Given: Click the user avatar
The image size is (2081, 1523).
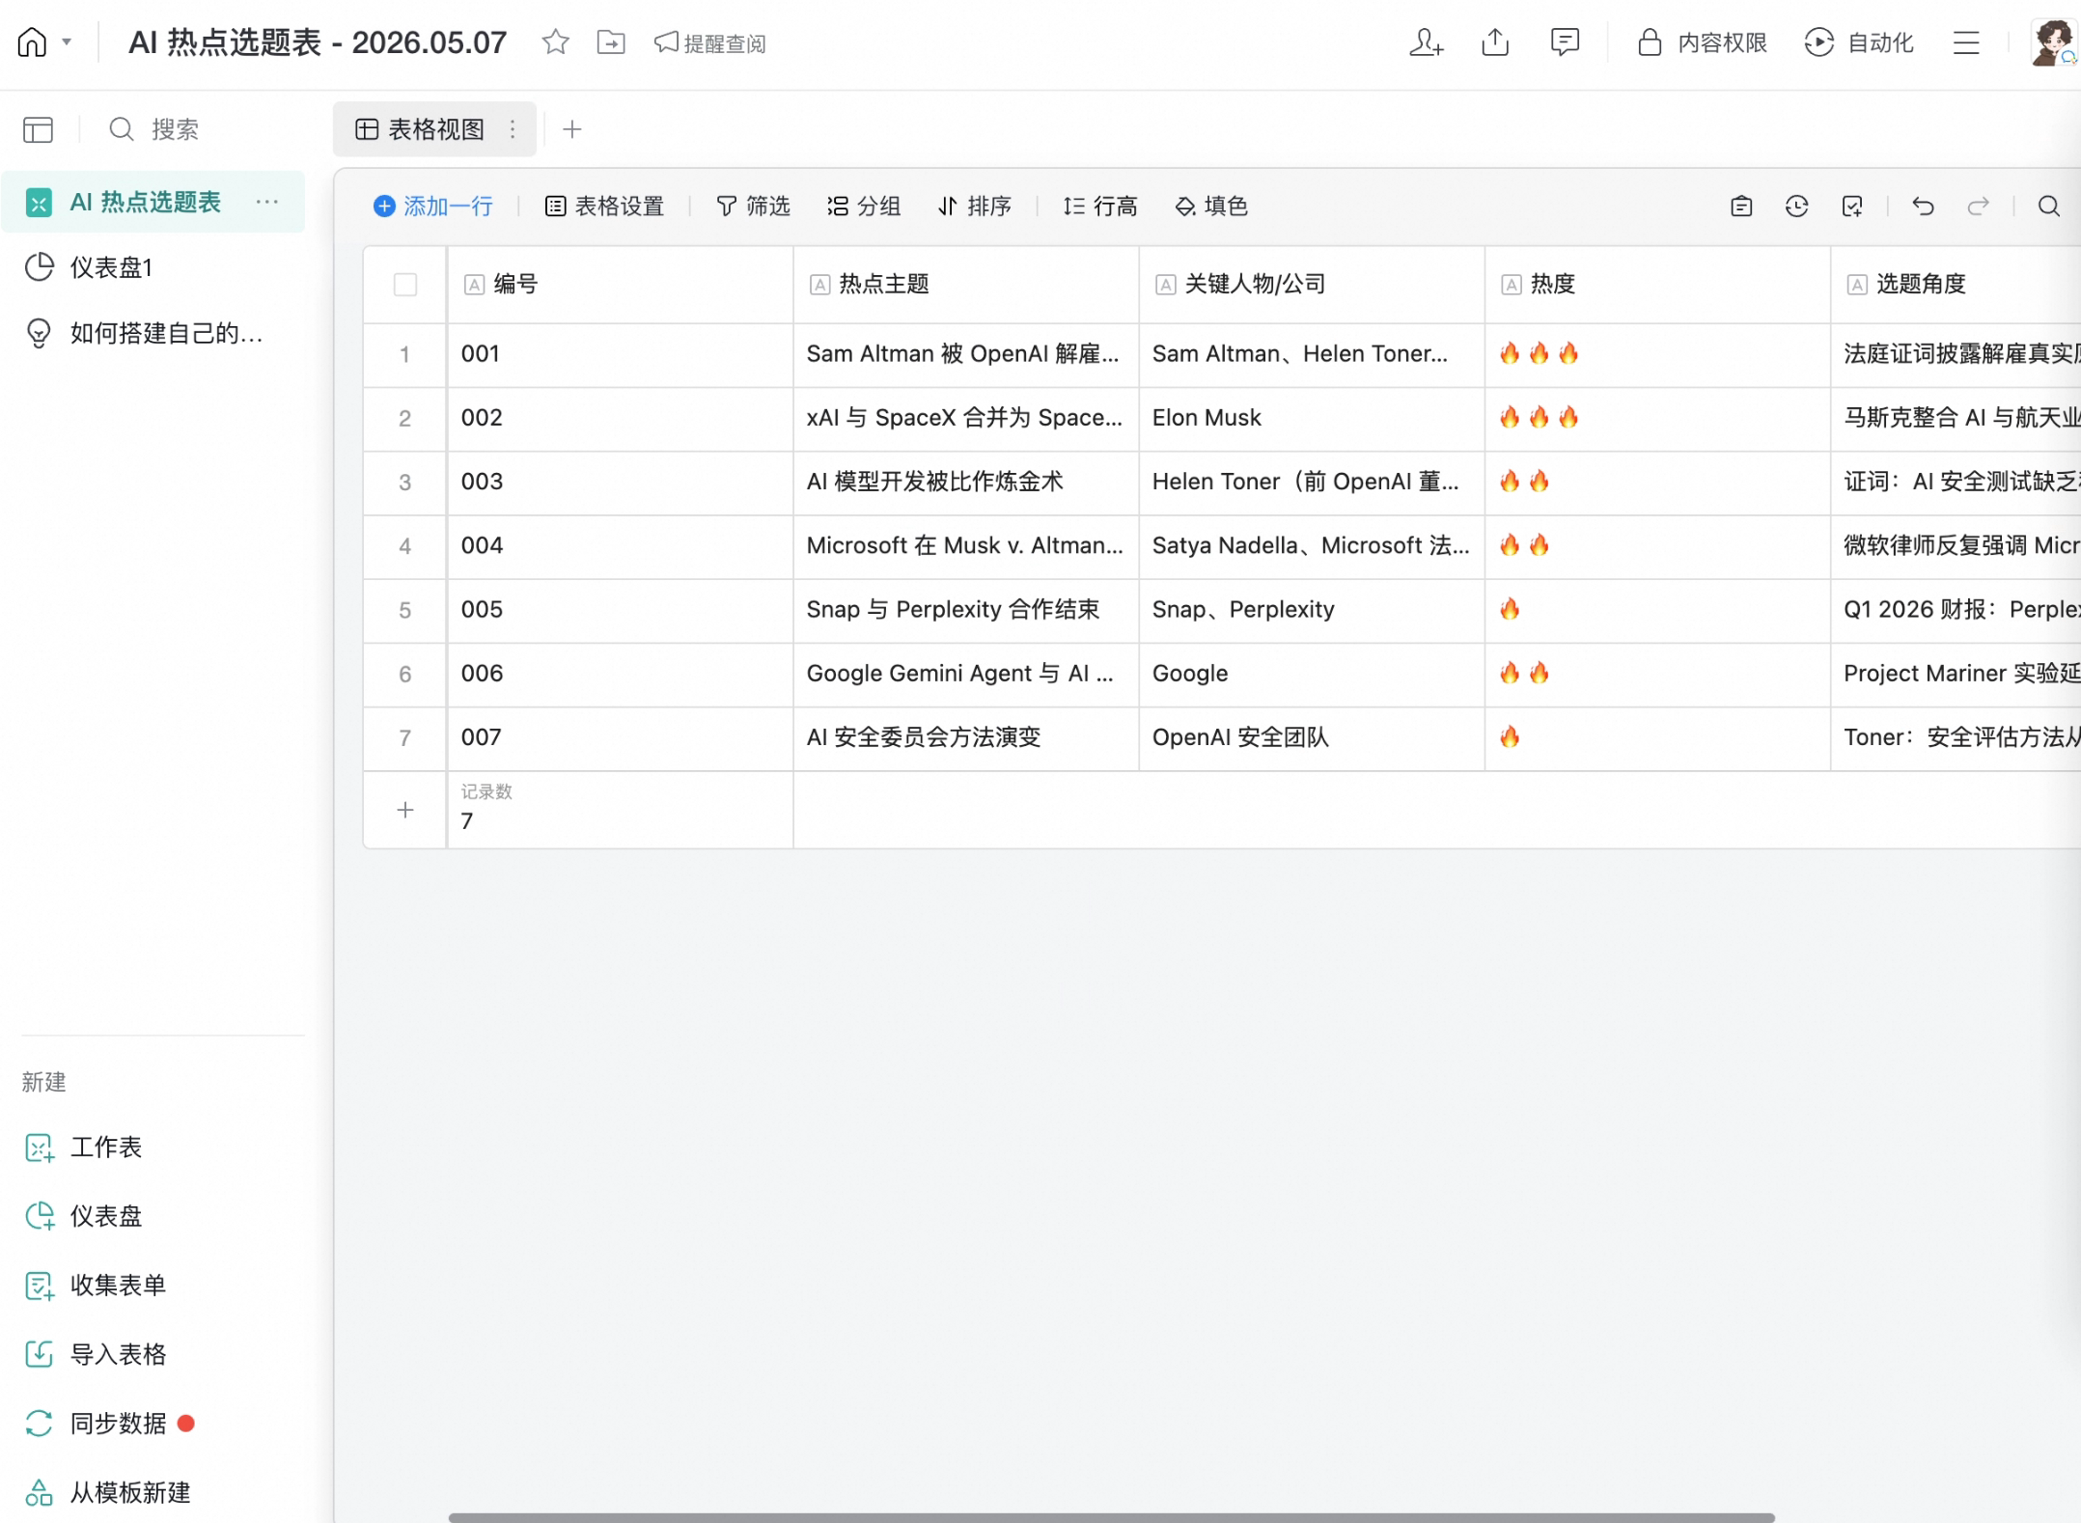Looking at the screenshot, I should point(2054,42).
